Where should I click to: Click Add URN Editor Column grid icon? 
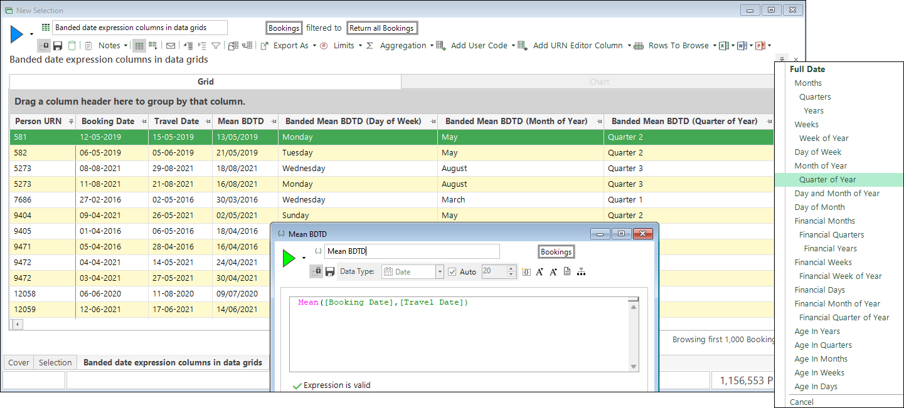coord(523,46)
